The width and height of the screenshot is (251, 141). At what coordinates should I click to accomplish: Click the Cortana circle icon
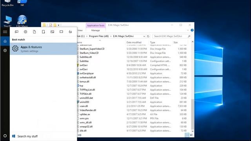click(x=5, y=136)
